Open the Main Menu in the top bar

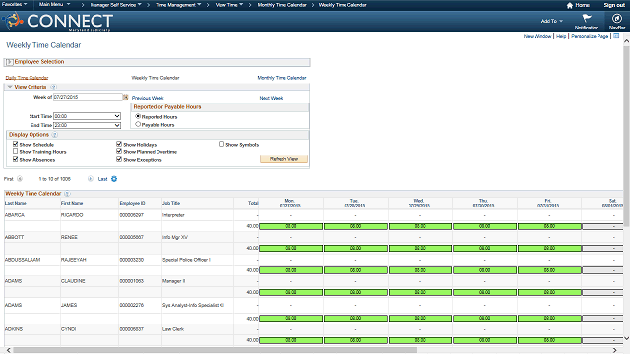point(54,4)
